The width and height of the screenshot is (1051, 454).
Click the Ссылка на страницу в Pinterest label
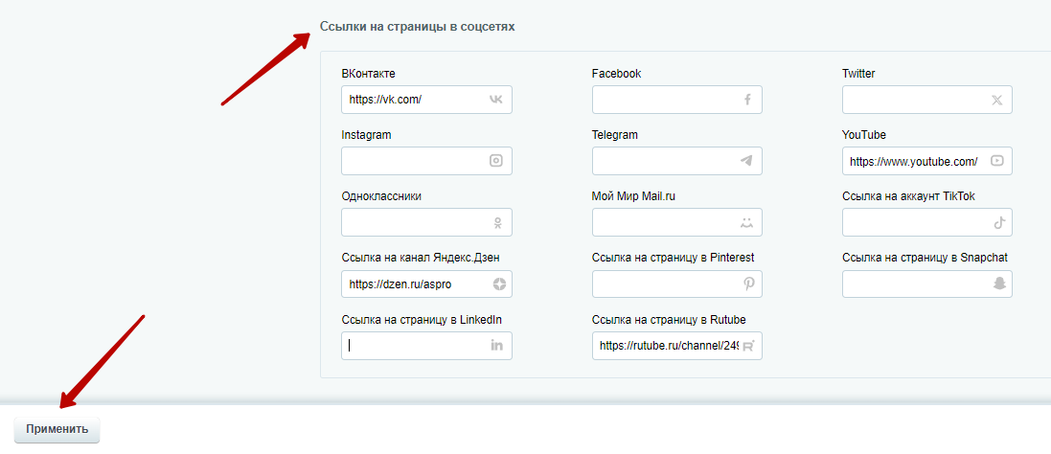[x=673, y=258]
